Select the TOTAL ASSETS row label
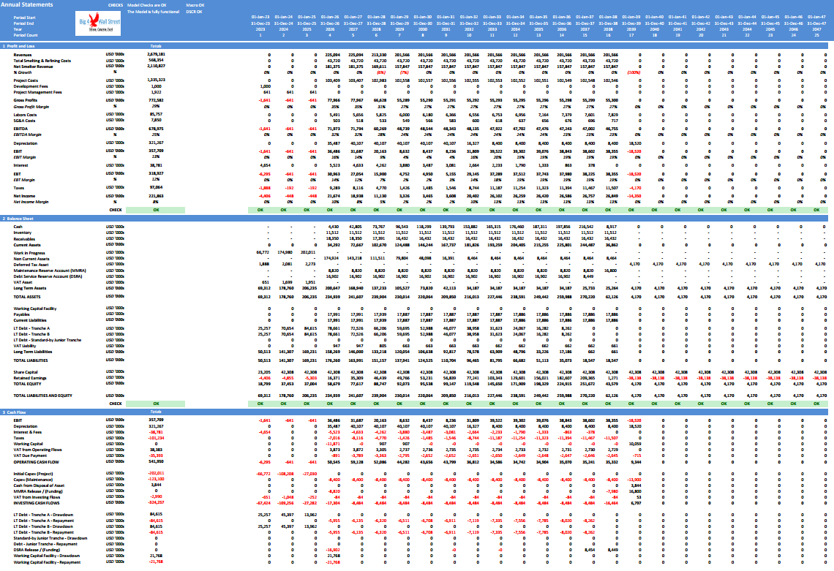 [26, 297]
